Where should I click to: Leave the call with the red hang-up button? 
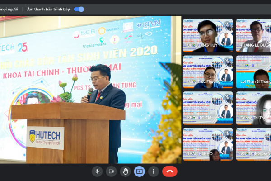coord(170,171)
